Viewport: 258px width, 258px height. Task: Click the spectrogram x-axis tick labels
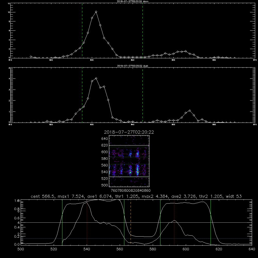pos(131,191)
